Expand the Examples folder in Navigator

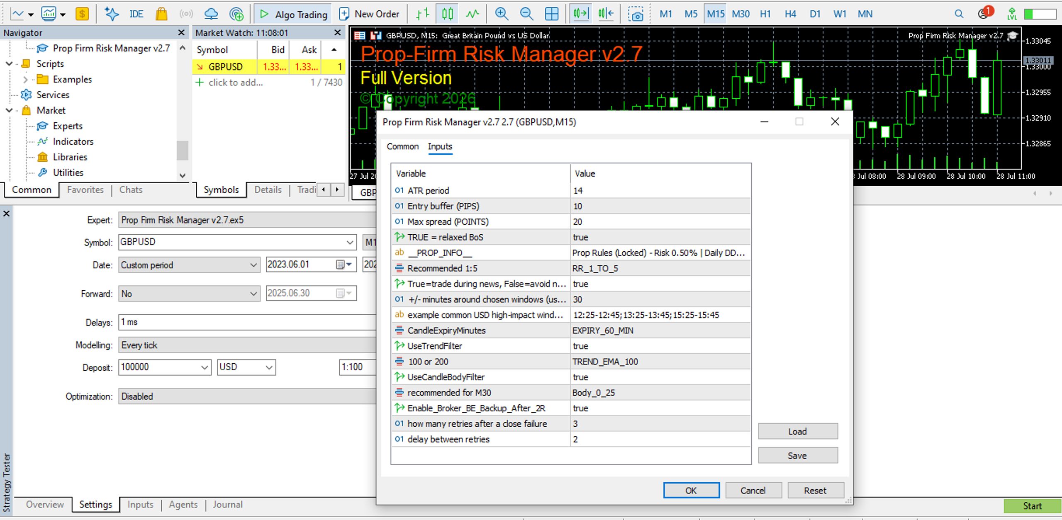pyautogui.click(x=25, y=79)
